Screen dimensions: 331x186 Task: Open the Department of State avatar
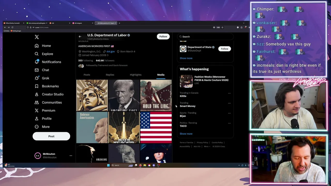(x=183, y=49)
